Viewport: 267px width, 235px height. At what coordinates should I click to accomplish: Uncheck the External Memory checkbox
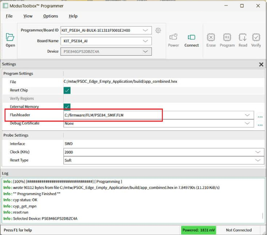(x=67, y=107)
